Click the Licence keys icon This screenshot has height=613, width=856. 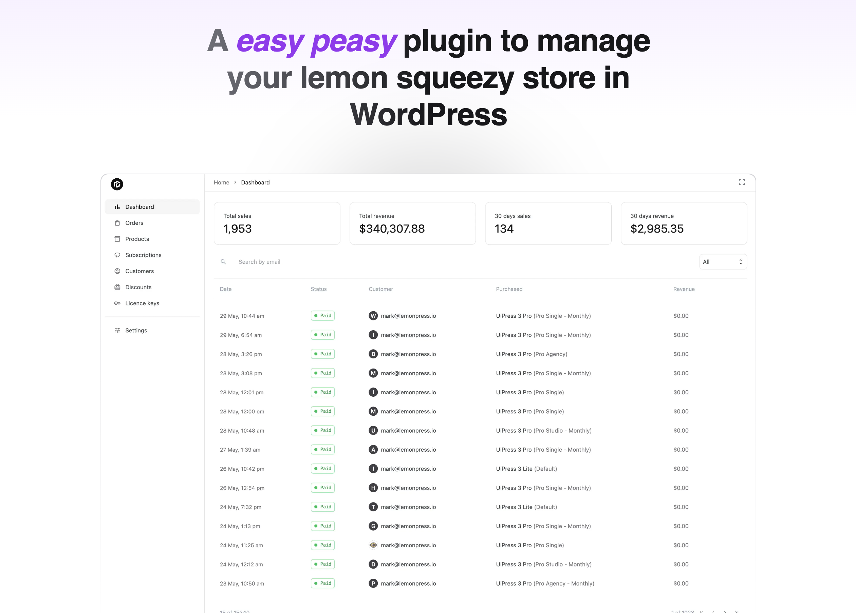[117, 303]
